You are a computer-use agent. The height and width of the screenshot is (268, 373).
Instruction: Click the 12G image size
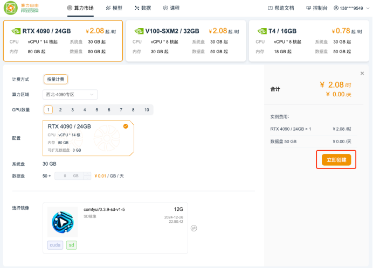[x=178, y=209]
